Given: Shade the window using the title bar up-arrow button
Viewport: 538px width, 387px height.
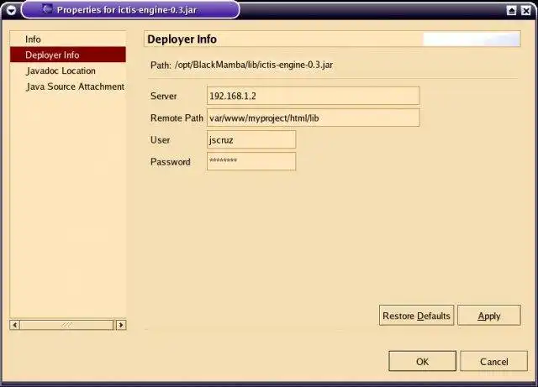Looking at the screenshot, I should 511,10.
